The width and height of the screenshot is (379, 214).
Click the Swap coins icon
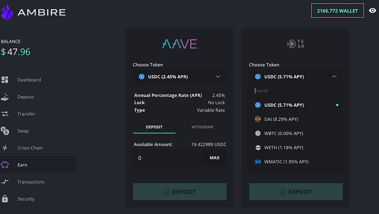click(5, 131)
